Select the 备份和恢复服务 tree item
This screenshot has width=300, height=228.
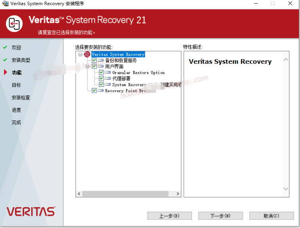[121, 60]
